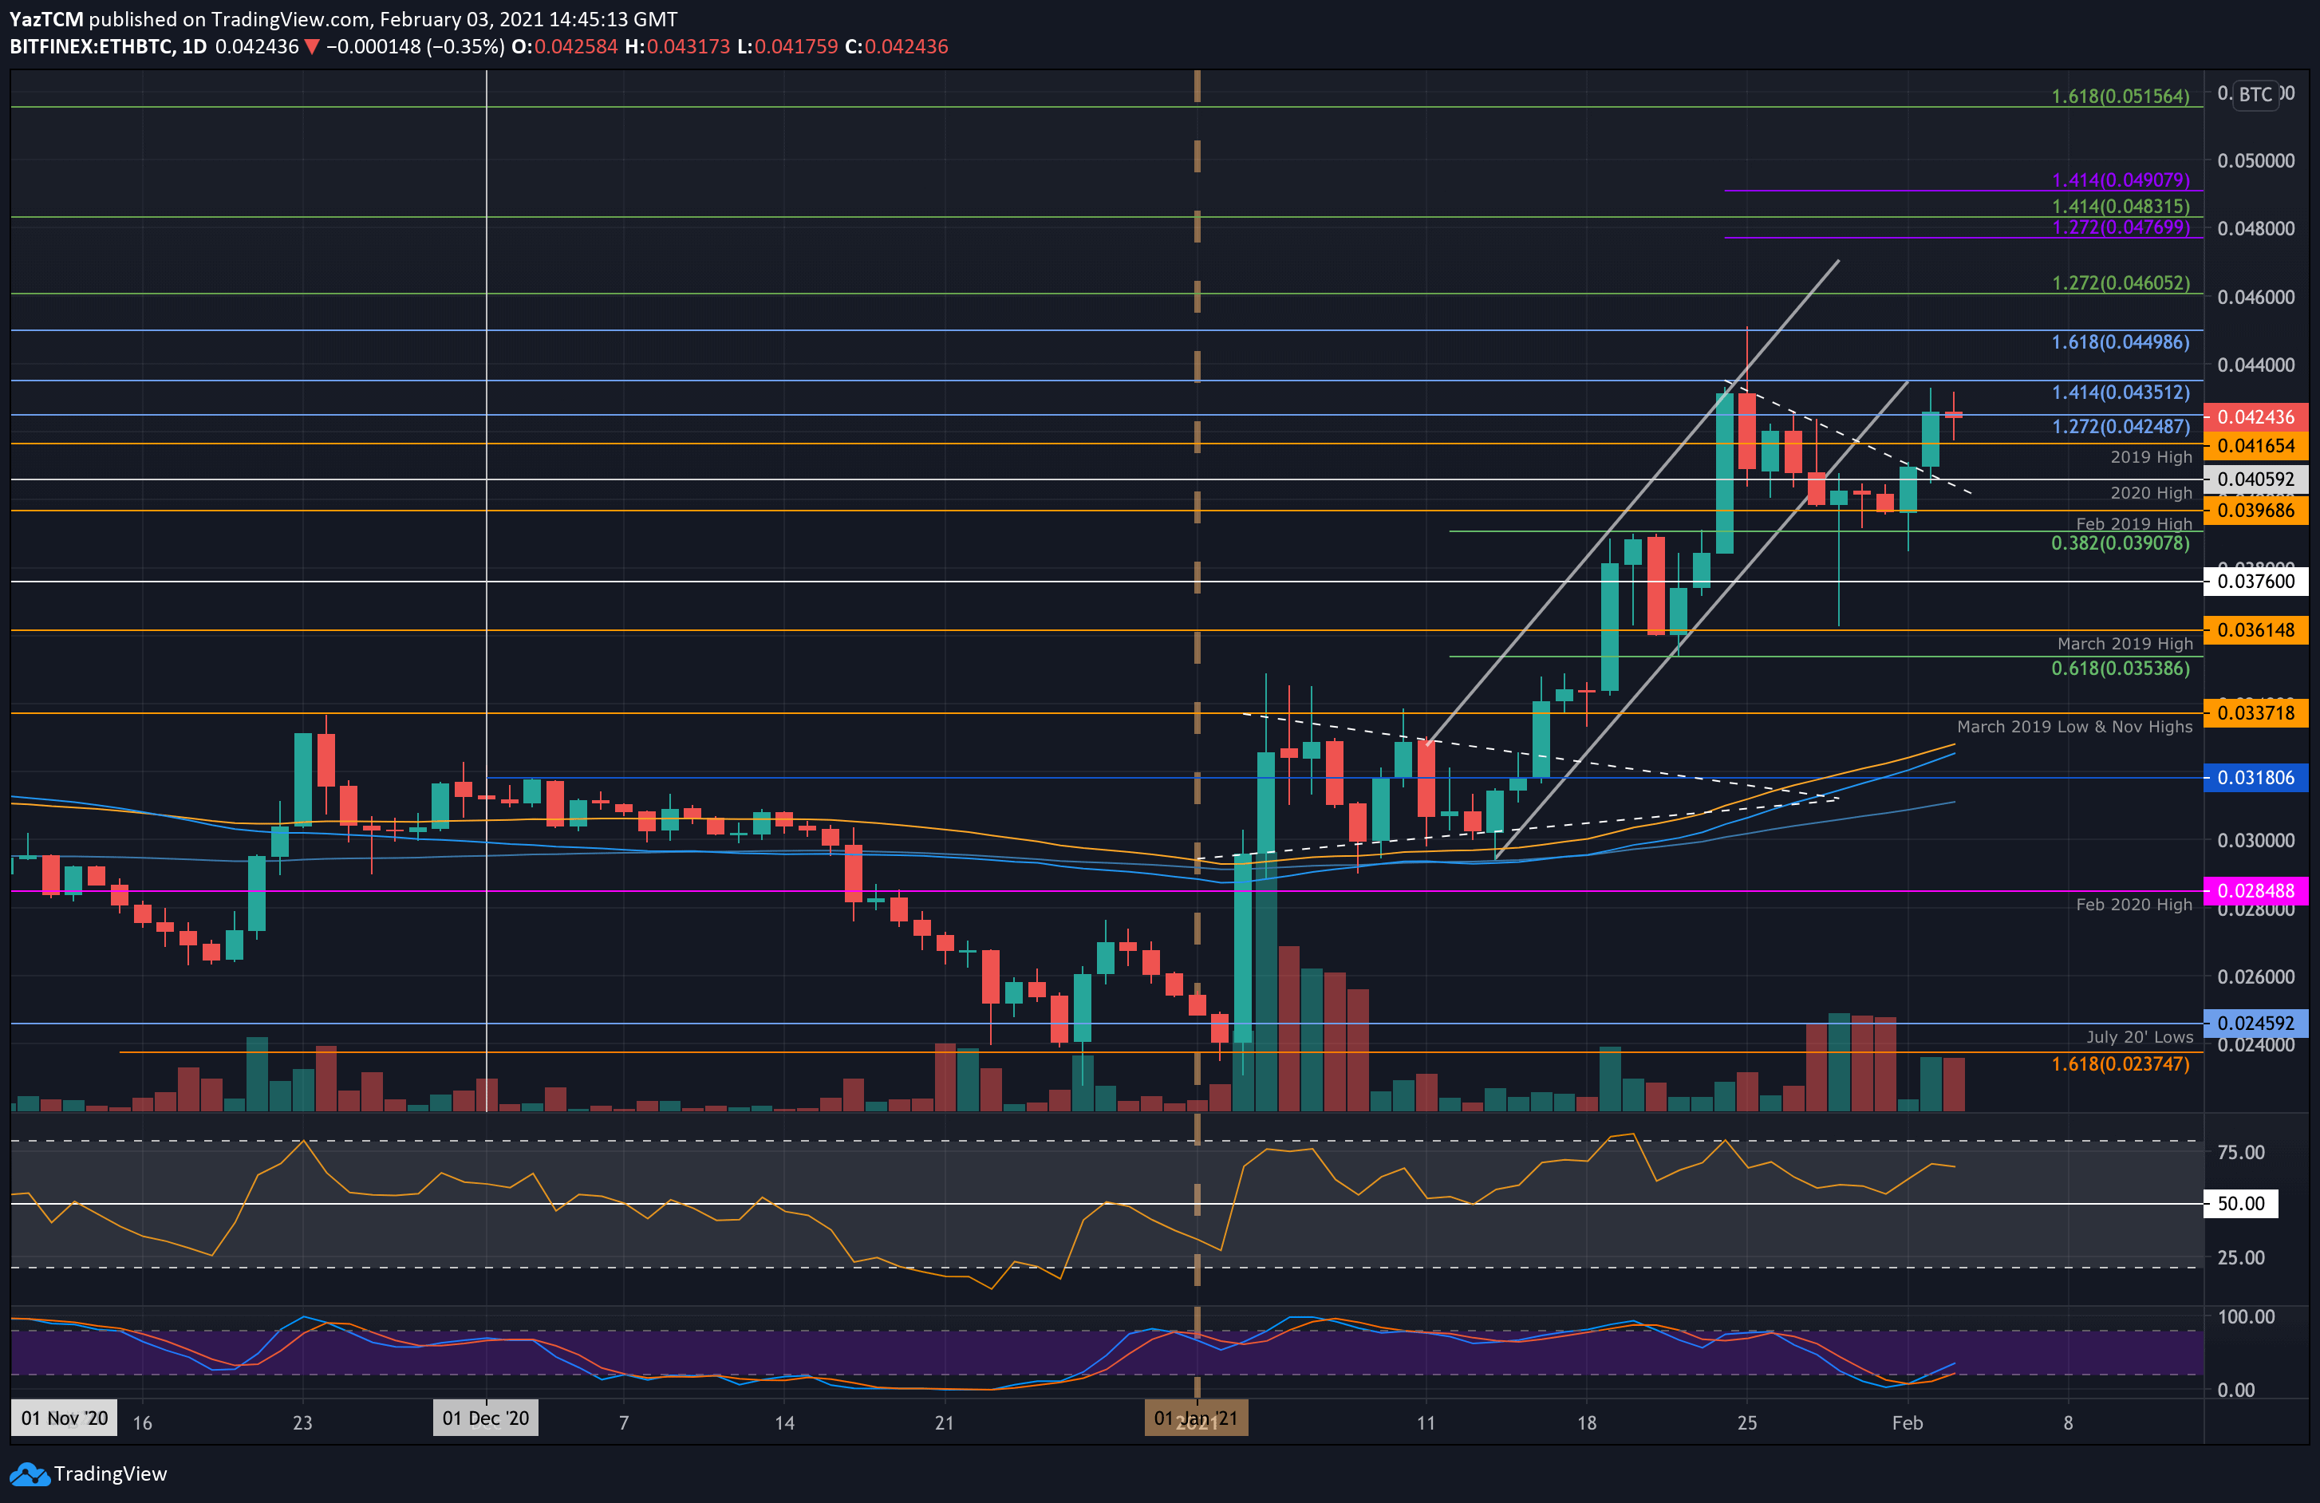Click the Feb label on time axis
The width and height of the screenshot is (2320, 1503).
coord(1907,1423)
